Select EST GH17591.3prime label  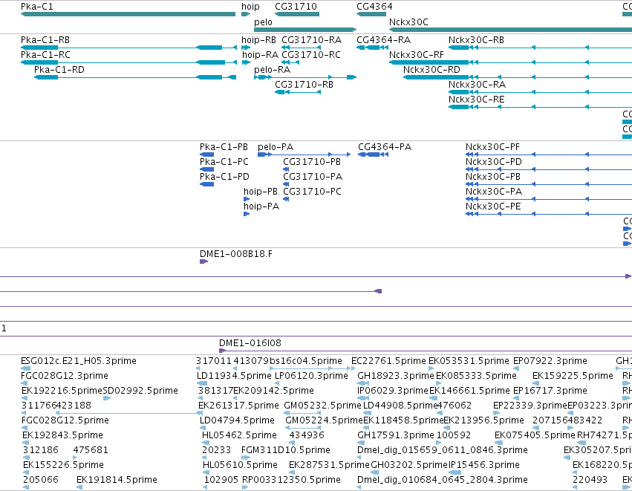(x=396, y=436)
